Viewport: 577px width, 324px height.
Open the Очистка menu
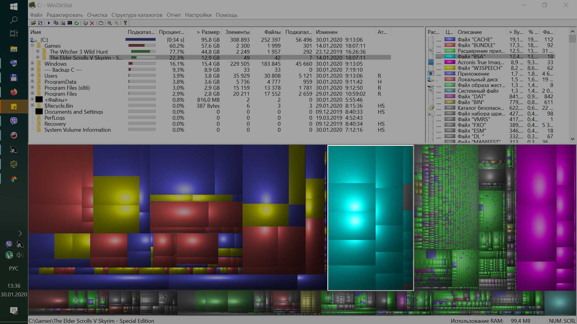pyautogui.click(x=97, y=15)
